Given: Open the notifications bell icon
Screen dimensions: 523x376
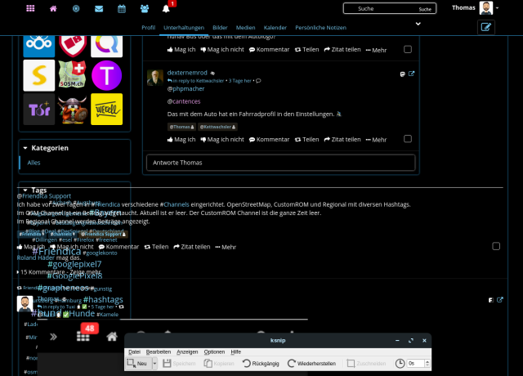Looking at the screenshot, I should pos(167,8).
